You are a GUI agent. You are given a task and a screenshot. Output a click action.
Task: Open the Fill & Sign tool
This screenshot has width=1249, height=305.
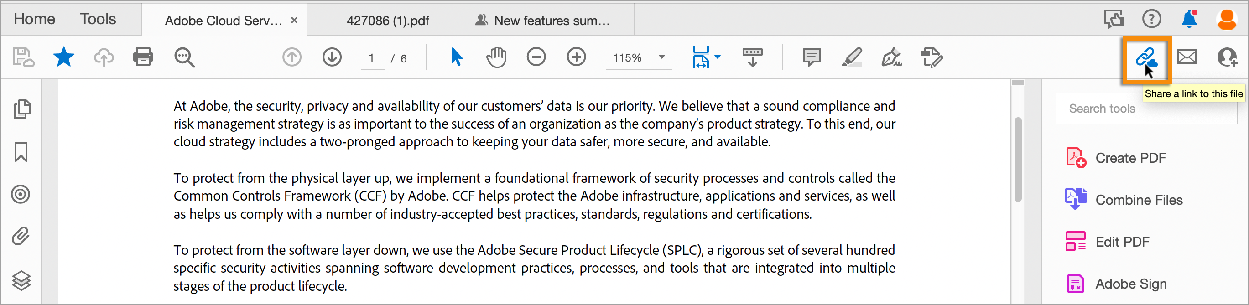pos(892,57)
